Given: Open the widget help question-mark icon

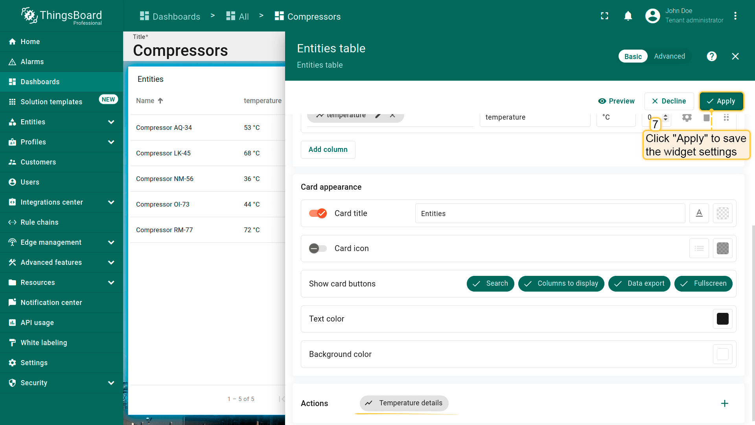Looking at the screenshot, I should [711, 56].
